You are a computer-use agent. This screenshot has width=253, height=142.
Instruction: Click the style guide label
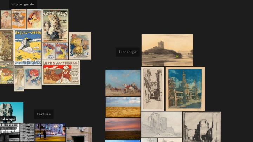(x=23, y=4)
